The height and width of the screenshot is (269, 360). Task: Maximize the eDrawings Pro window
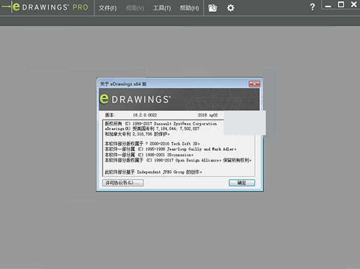pyautogui.click(x=341, y=4)
